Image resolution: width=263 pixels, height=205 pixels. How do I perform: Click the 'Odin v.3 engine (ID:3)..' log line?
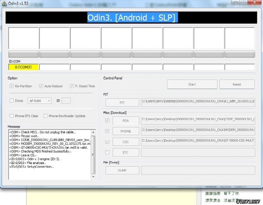click(x=35, y=159)
